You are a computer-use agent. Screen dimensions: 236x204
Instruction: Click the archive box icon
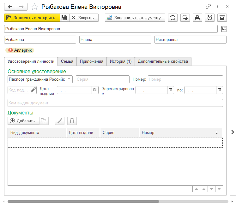(x=222, y=18)
